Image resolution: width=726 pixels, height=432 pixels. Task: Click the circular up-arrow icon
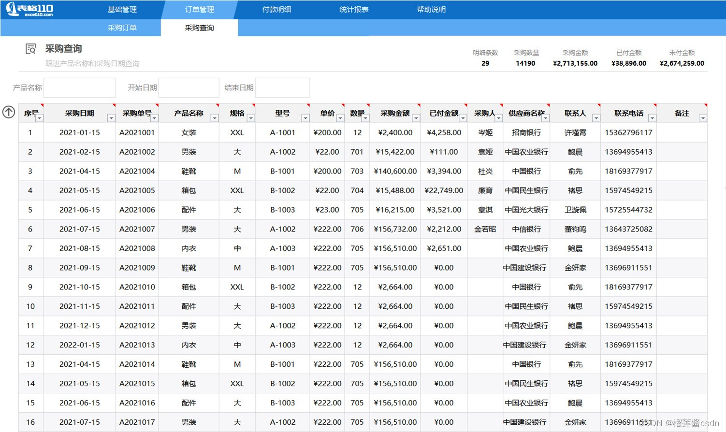point(9,112)
